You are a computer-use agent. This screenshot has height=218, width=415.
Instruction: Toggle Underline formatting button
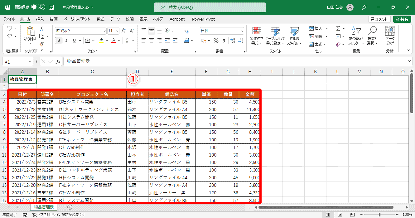tap(74, 40)
